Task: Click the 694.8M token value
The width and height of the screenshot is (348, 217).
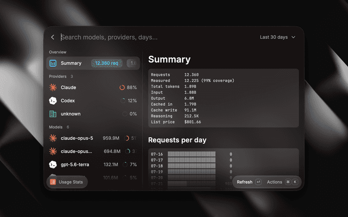Action: 112,151
